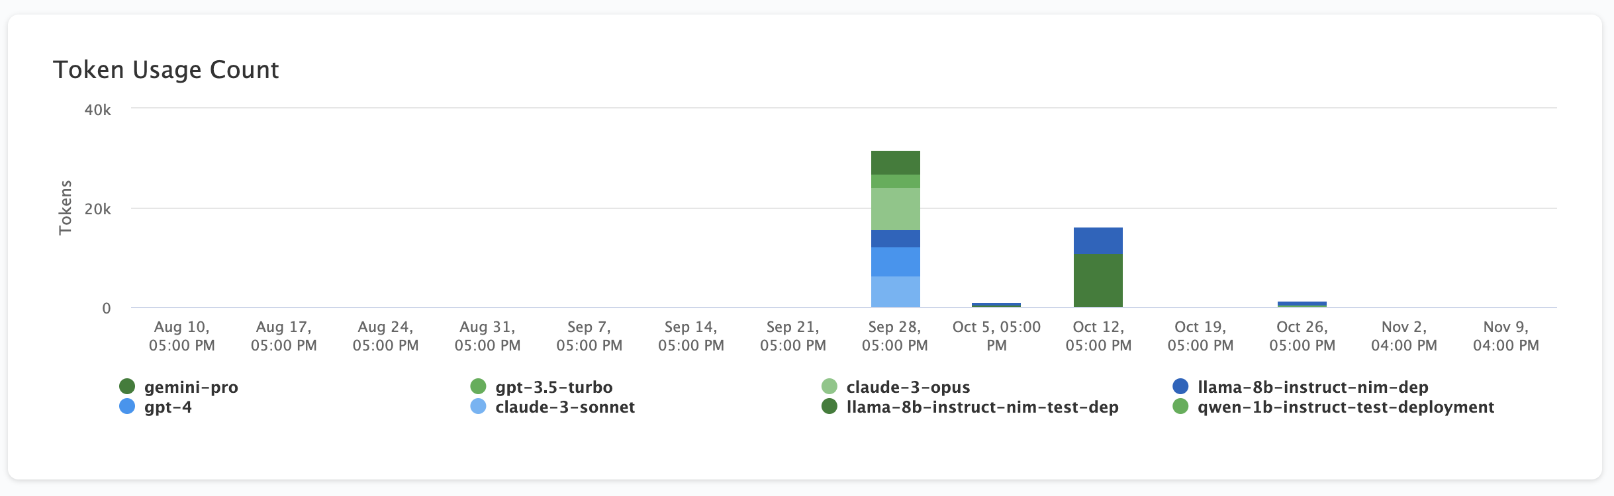The width and height of the screenshot is (1614, 496).
Task: Click the gemini-pro legend color dot
Action: tap(127, 386)
